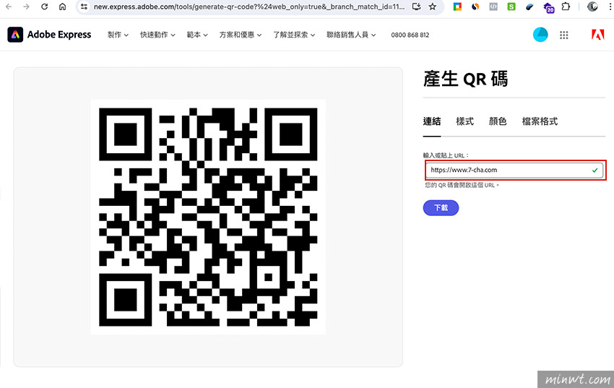Expand the 聯絡銷售人員 menu
614x388 pixels.
(x=351, y=35)
